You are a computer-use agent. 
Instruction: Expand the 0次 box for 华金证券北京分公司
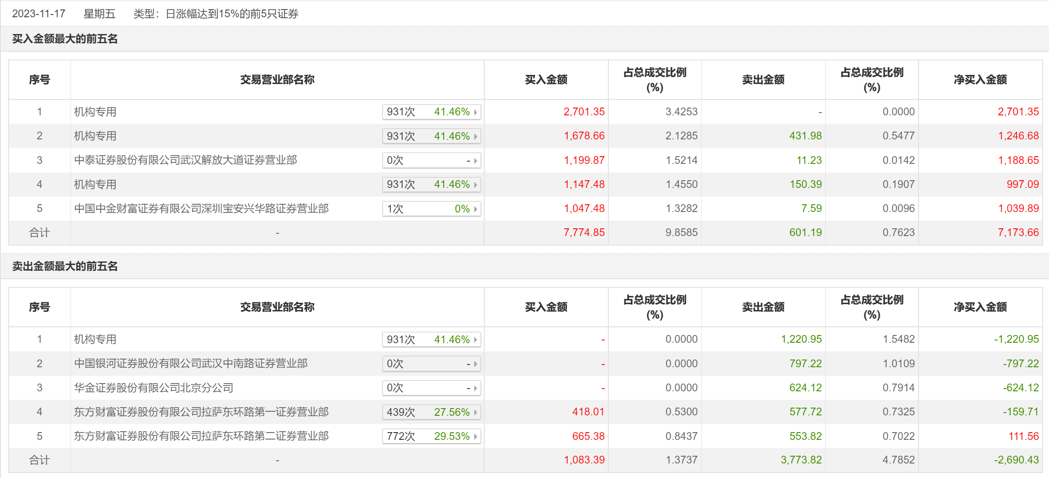tap(431, 388)
